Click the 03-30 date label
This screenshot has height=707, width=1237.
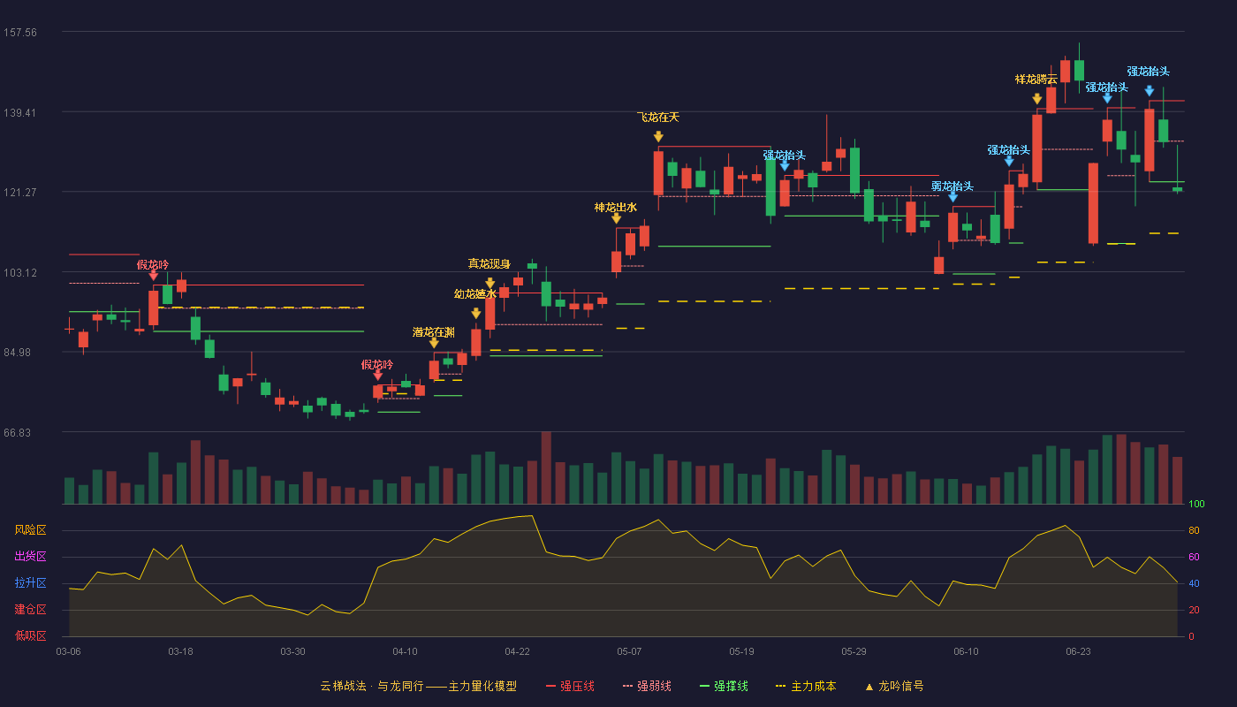point(292,651)
